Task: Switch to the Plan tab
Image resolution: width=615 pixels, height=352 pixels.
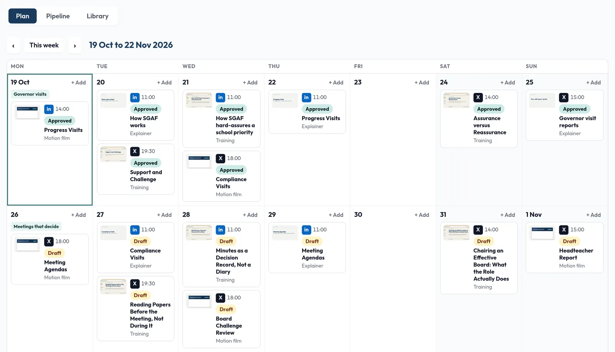Action: click(x=23, y=16)
